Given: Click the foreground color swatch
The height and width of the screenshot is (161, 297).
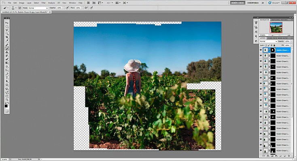Looking at the screenshot, I should (6, 106).
